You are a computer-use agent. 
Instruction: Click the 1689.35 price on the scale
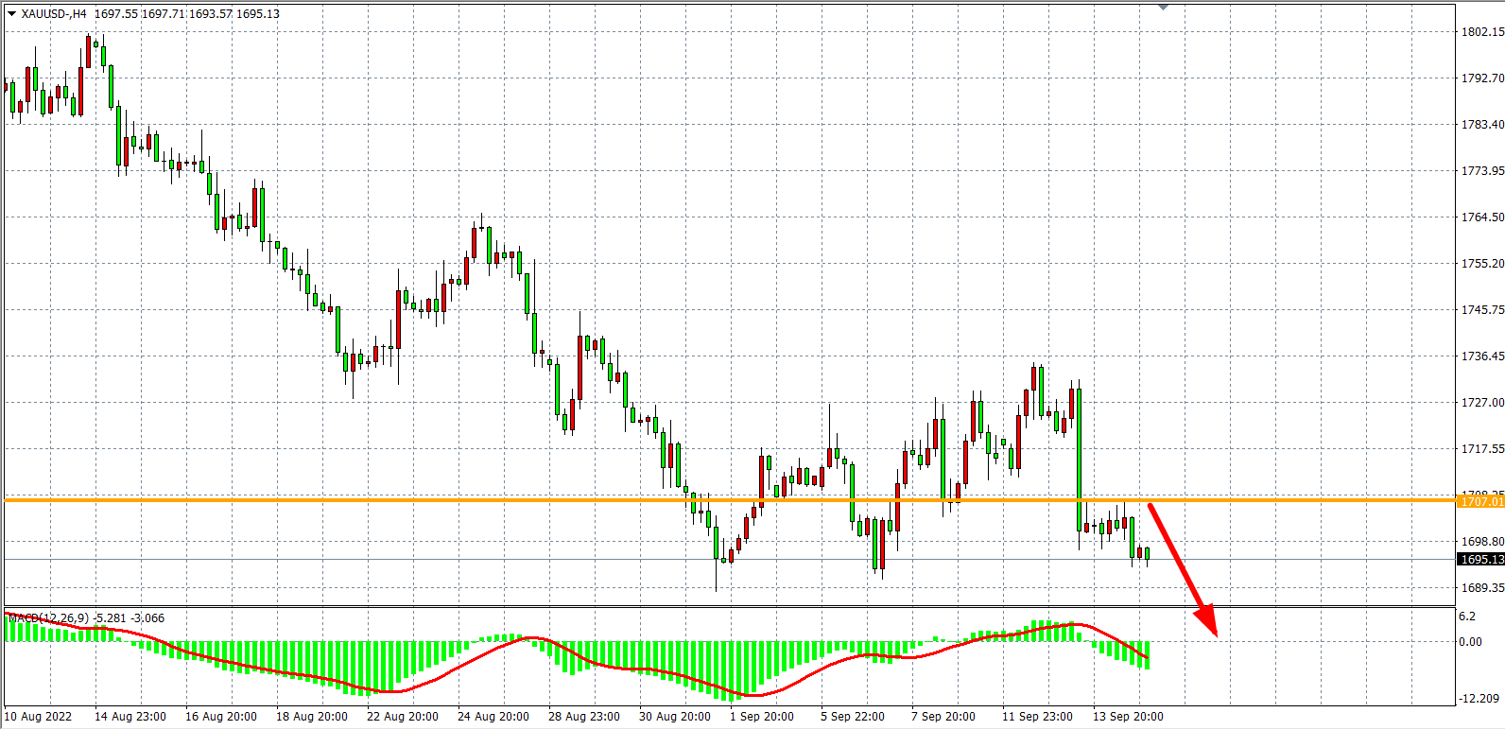point(1482,588)
